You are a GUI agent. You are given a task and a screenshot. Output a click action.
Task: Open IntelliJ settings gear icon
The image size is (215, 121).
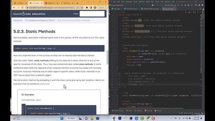click(199, 5)
